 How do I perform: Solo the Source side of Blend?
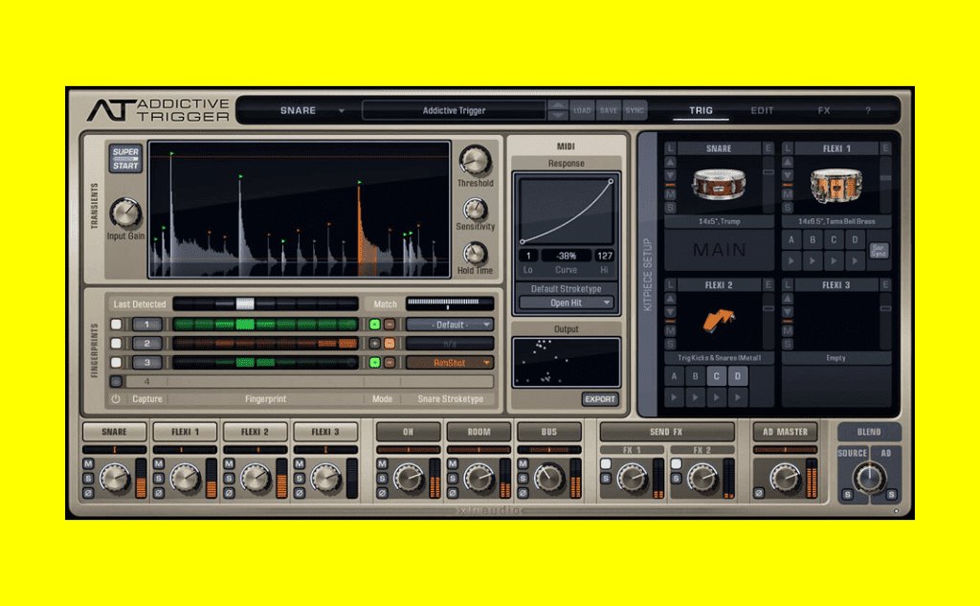coord(848,495)
